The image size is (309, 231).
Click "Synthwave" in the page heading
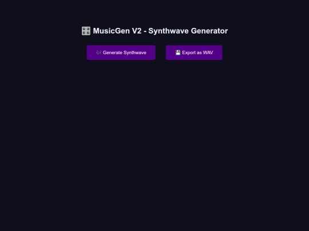click(x=168, y=31)
